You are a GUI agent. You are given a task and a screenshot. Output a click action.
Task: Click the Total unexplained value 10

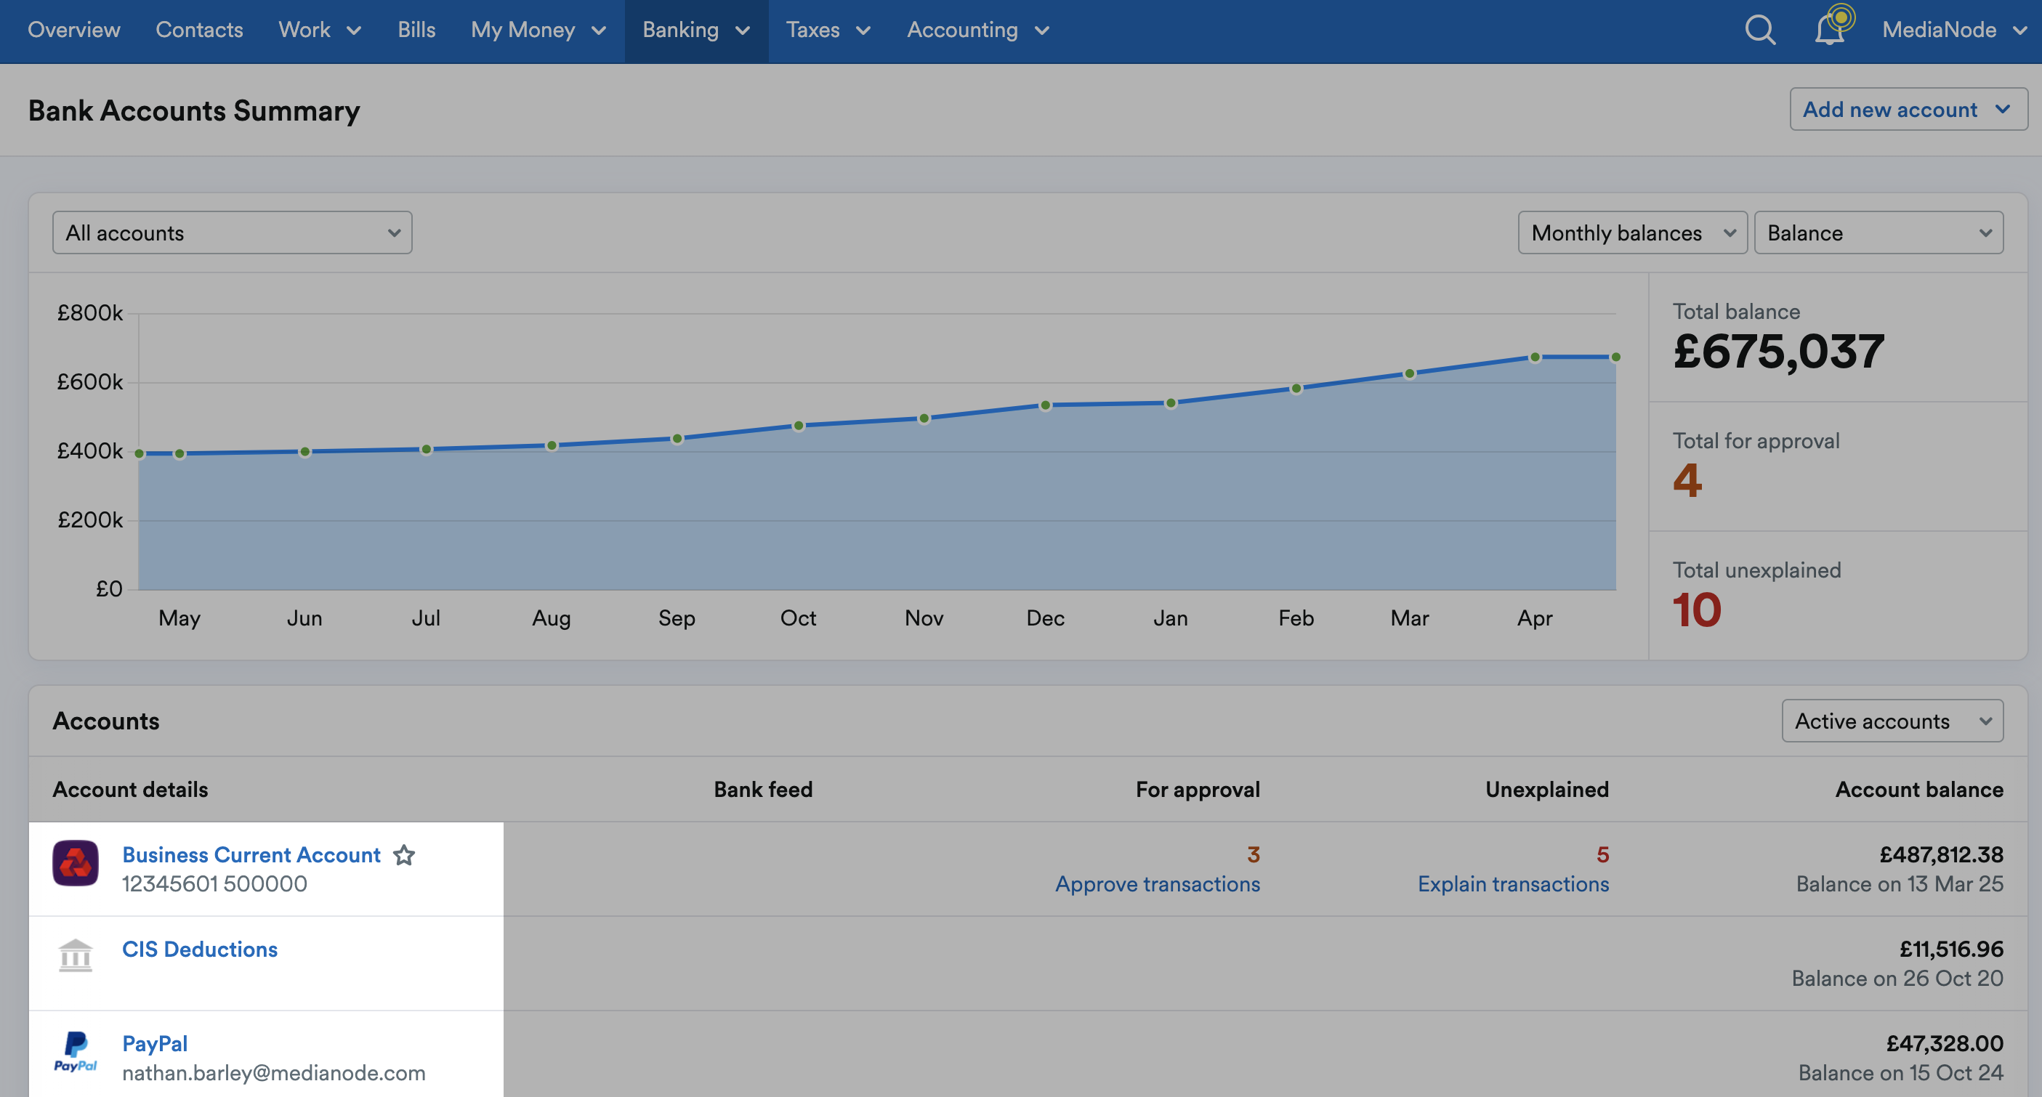coord(1696,610)
